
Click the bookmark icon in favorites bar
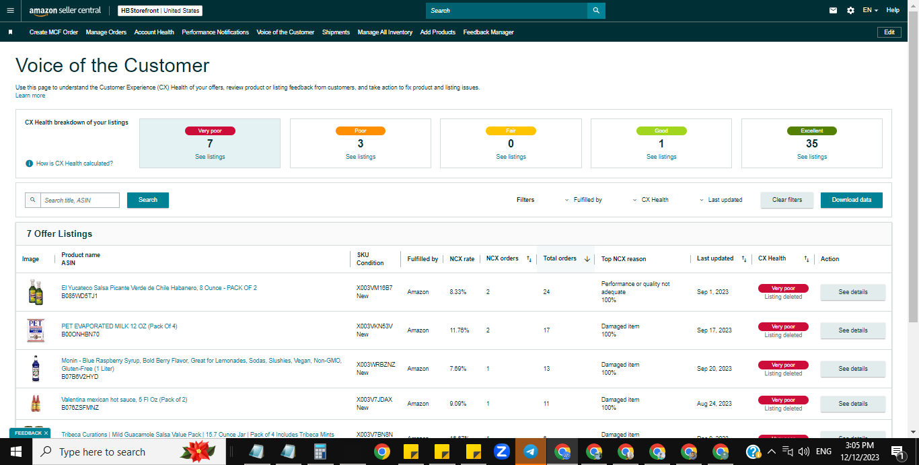(10, 32)
